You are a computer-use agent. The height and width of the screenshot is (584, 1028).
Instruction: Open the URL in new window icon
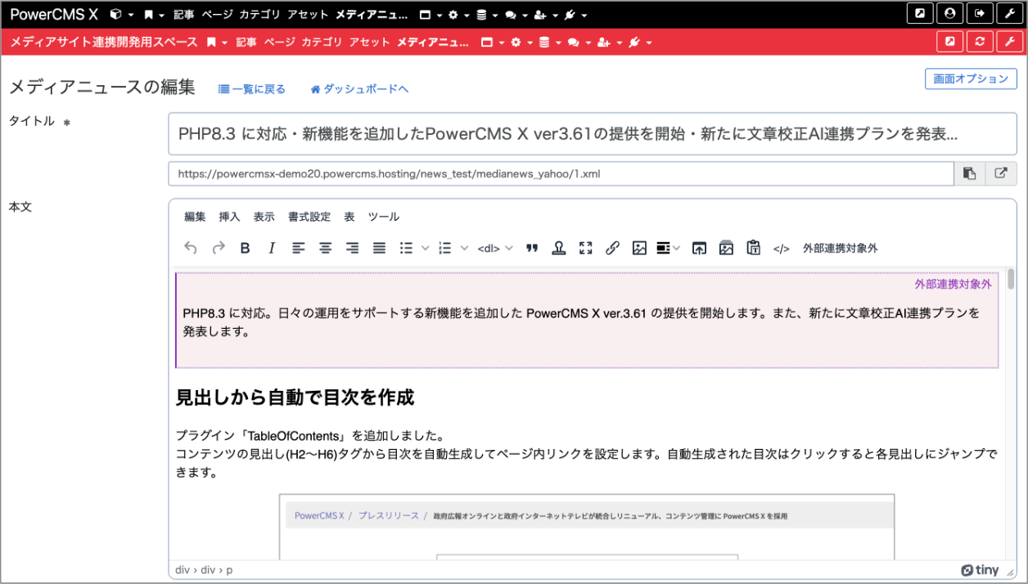1001,173
